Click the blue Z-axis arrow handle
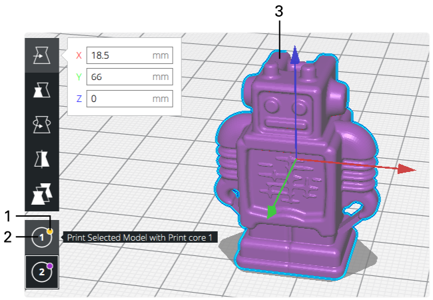 (295, 55)
